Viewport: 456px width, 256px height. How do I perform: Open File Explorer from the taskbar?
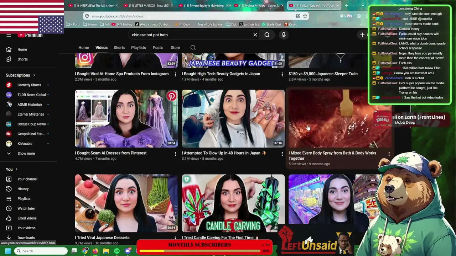click(x=106, y=251)
